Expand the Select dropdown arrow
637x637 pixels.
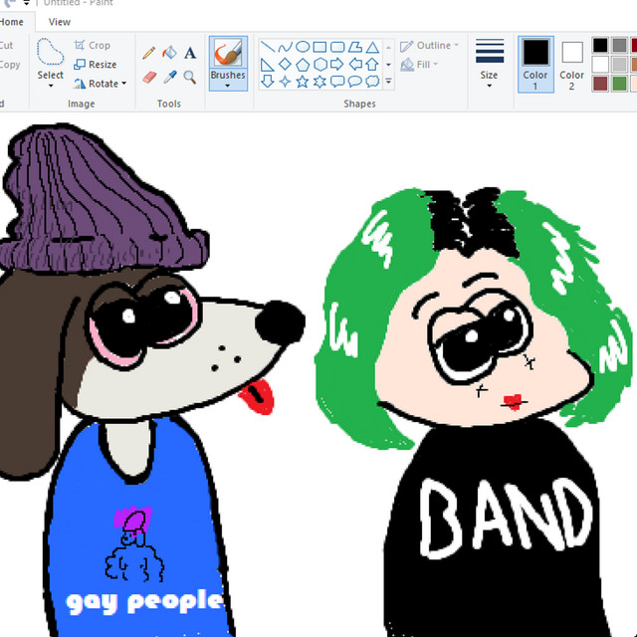51,86
